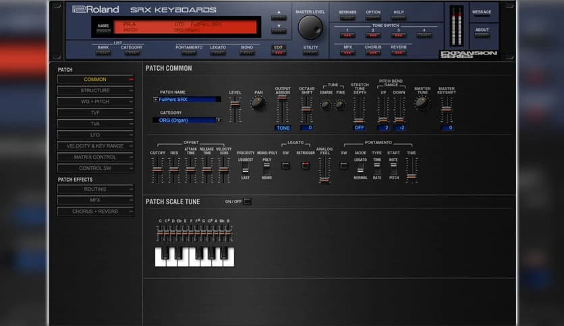Open the VELOCITY & KEY RANGE tab
564x326 pixels.
click(95, 146)
